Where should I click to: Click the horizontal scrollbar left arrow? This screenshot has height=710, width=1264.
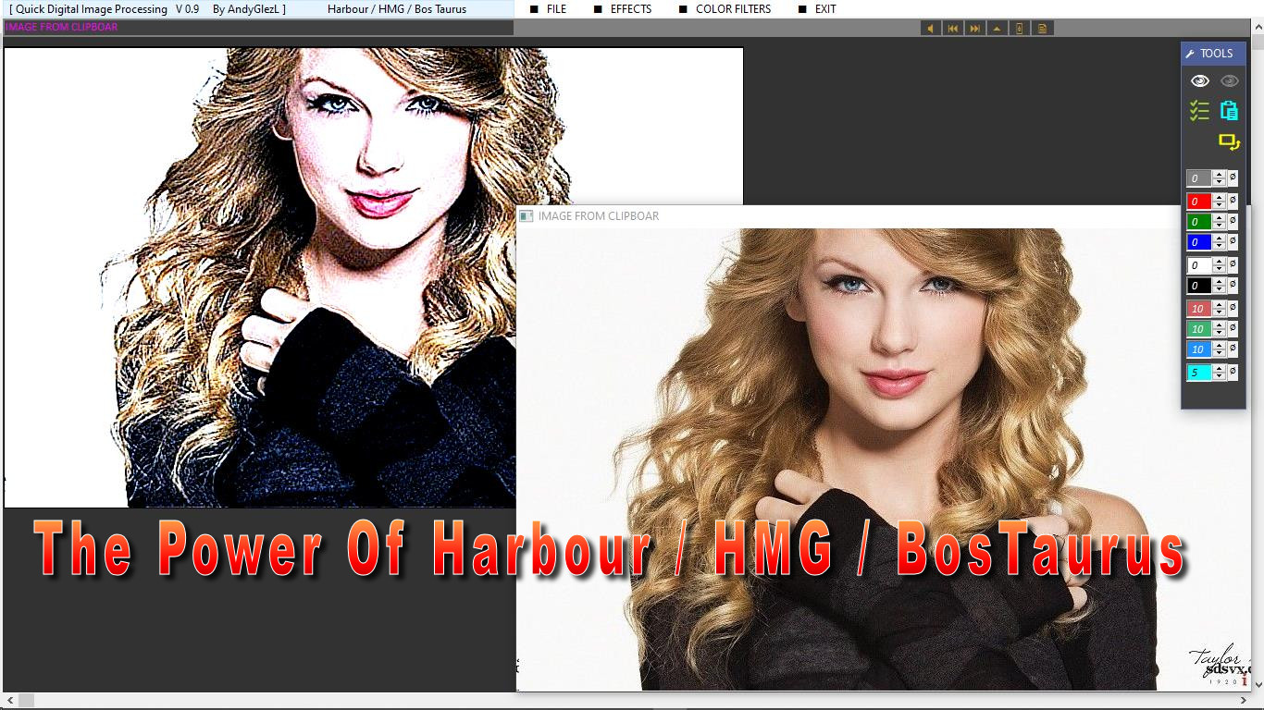tap(9, 701)
